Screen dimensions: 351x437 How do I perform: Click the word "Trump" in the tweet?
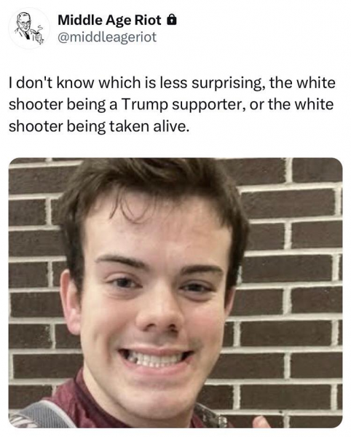[x=145, y=105]
